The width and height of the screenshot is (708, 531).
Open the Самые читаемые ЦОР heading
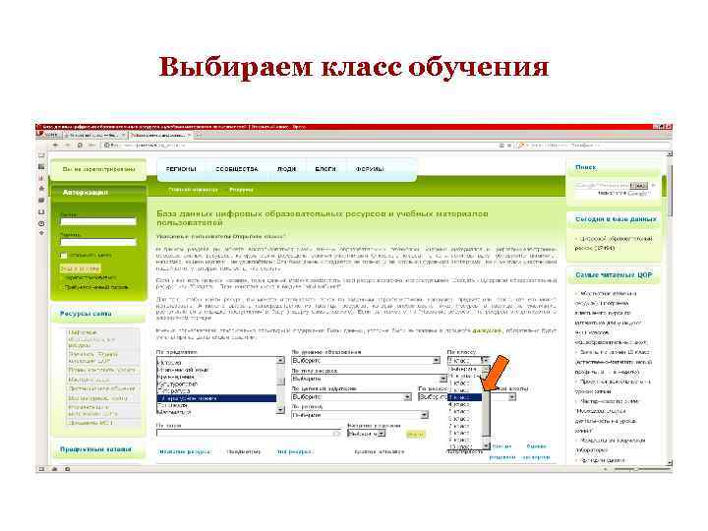(x=614, y=274)
